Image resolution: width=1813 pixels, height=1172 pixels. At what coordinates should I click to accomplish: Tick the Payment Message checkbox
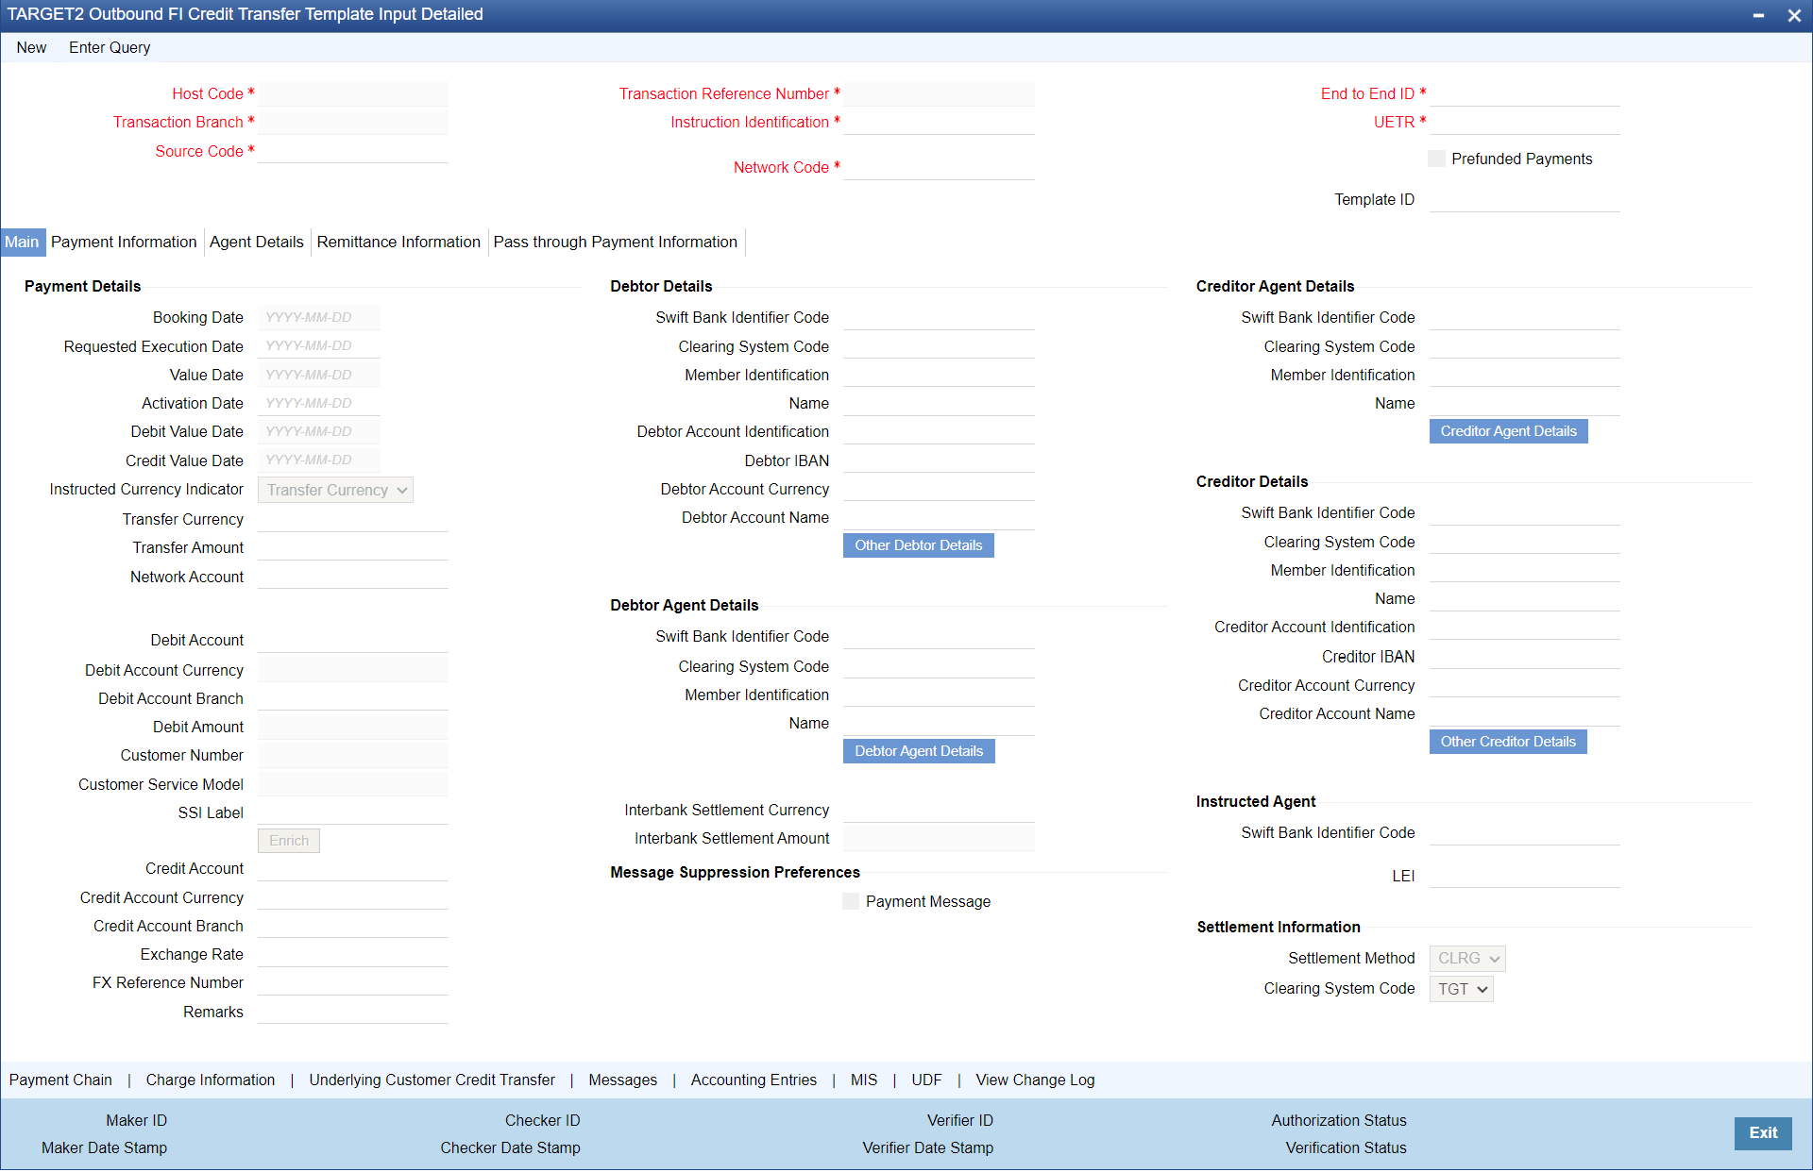pyautogui.click(x=851, y=901)
